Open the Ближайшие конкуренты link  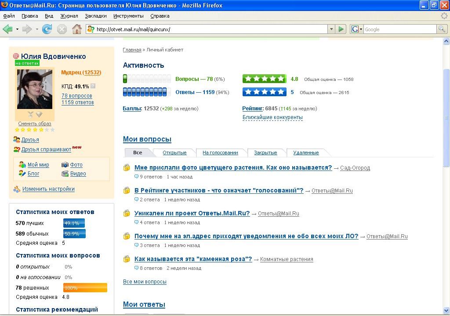pyautogui.click(x=272, y=117)
